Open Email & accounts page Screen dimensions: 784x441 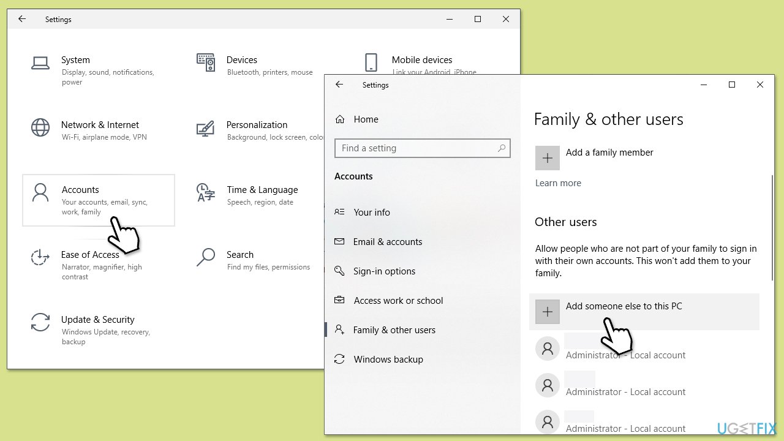[x=388, y=241]
